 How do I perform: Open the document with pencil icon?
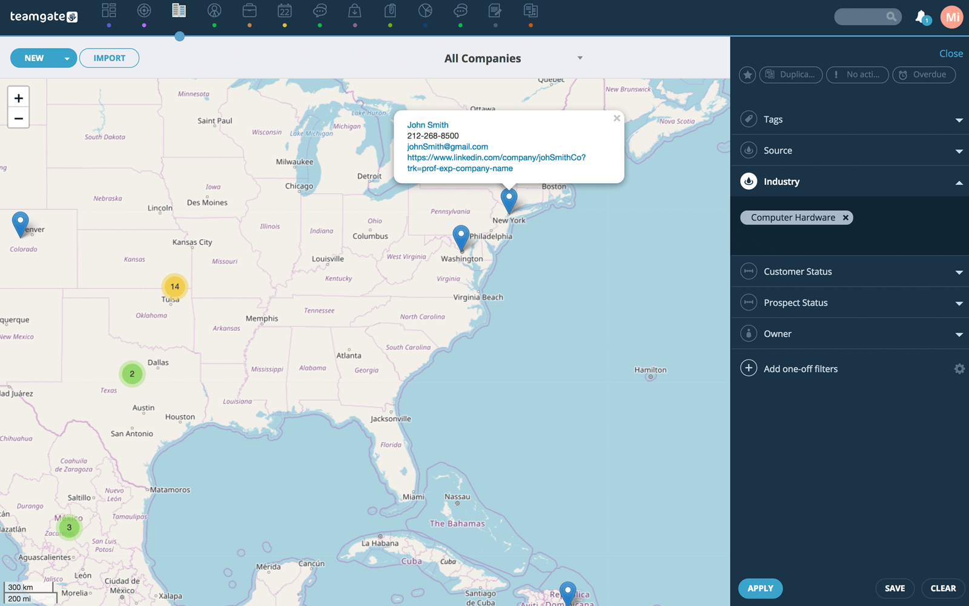tap(495, 11)
